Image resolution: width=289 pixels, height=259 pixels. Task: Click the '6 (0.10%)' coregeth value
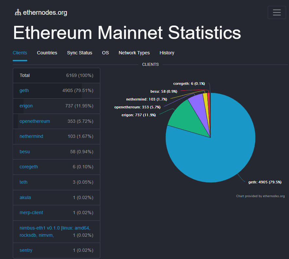83,167
